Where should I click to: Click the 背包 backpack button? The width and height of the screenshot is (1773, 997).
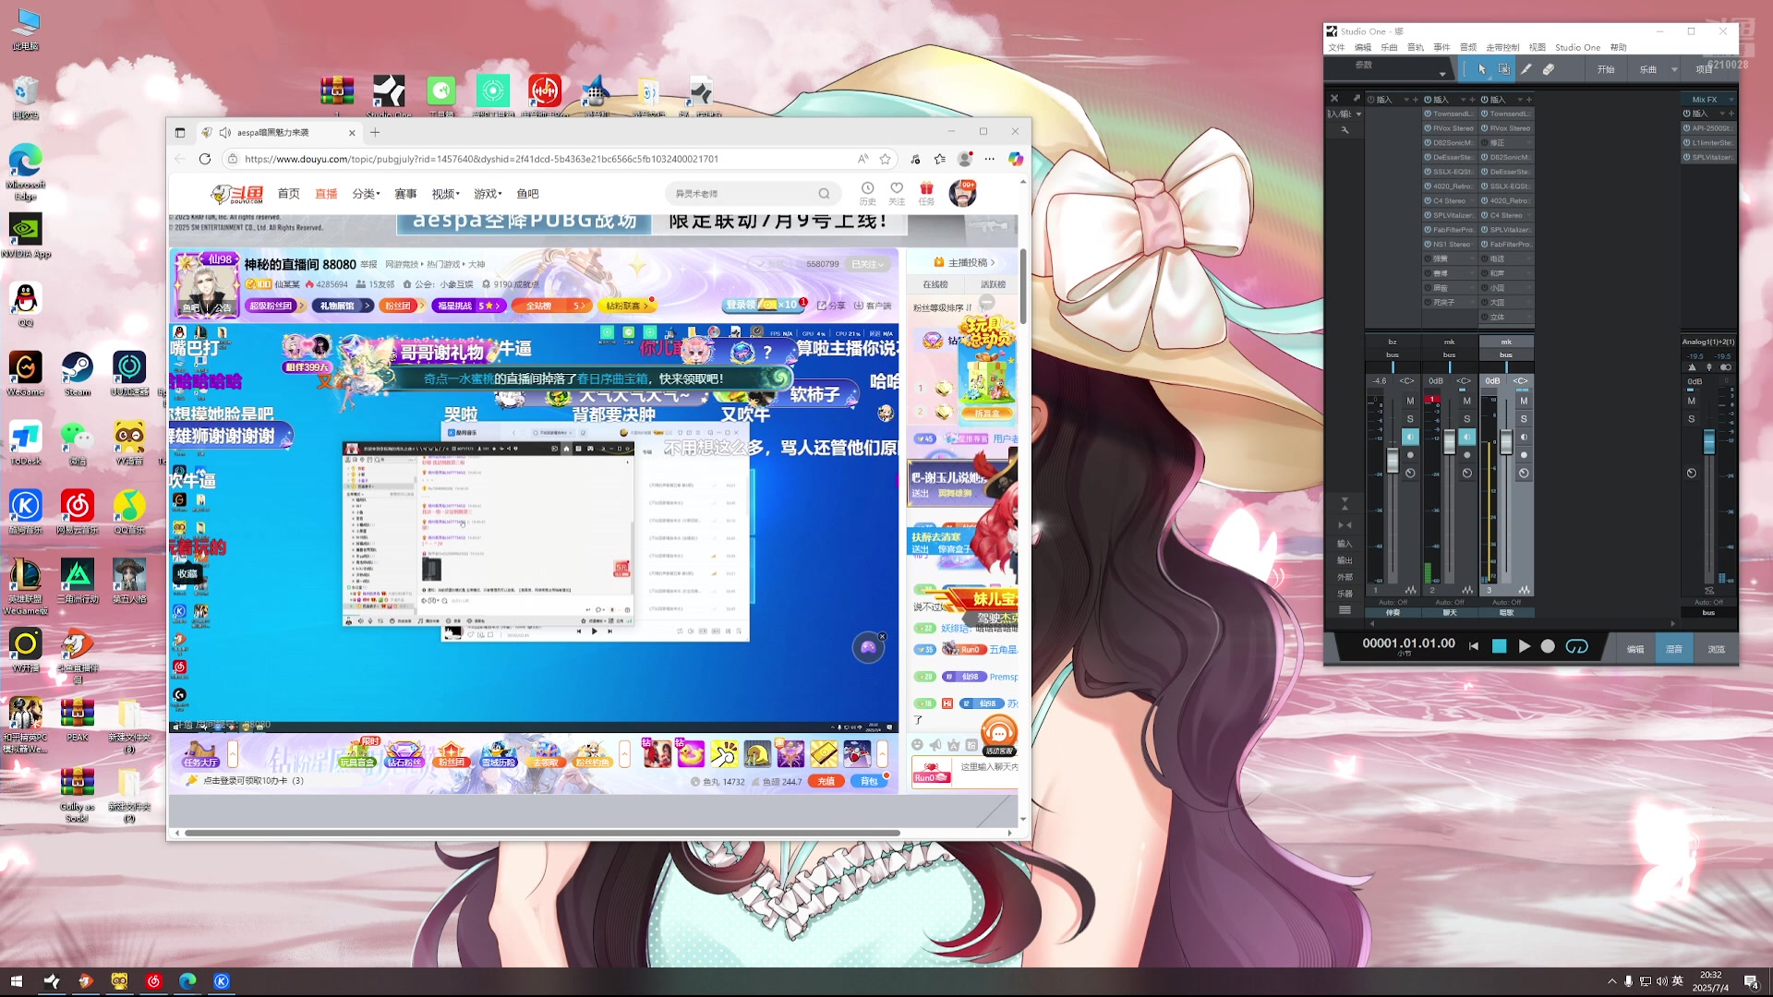coord(869,781)
